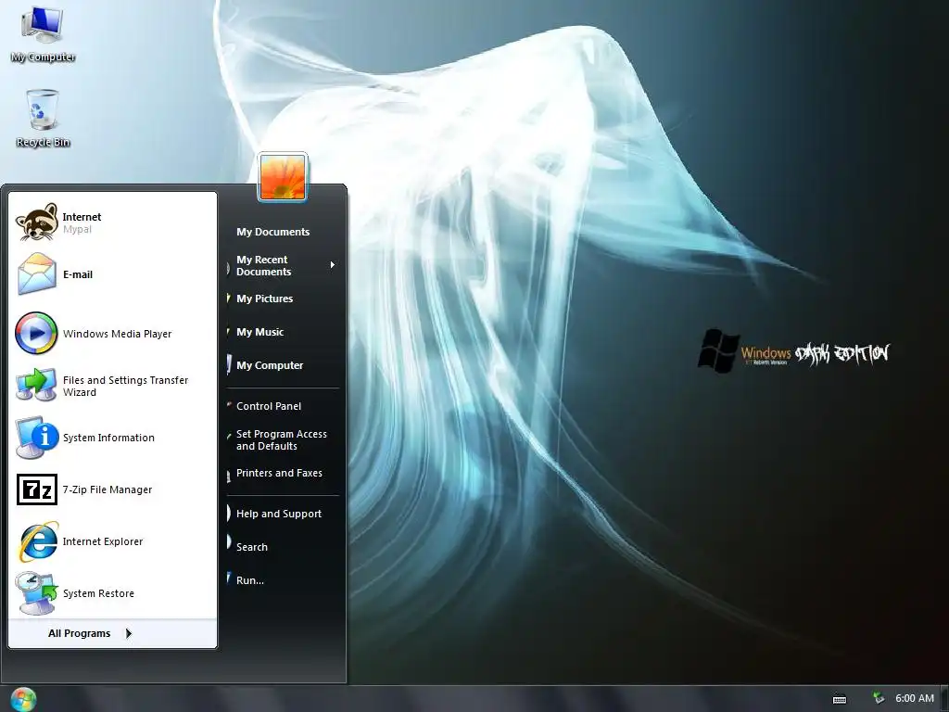Click the Windows Media Player text label
The height and width of the screenshot is (712, 949).
pyautogui.click(x=118, y=334)
